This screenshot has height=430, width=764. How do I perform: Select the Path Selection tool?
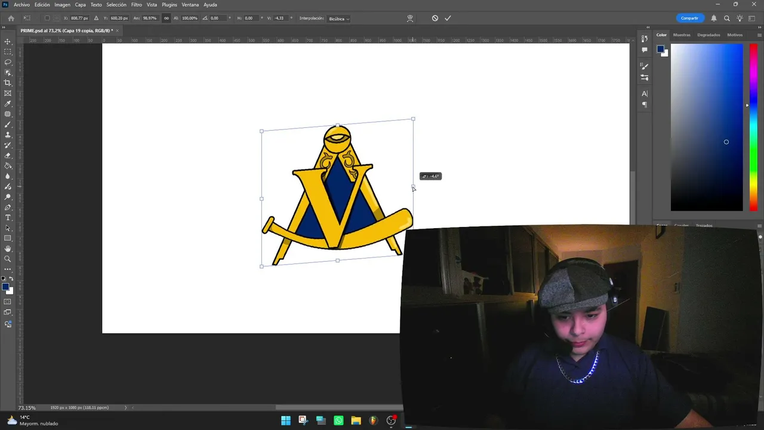(8, 228)
